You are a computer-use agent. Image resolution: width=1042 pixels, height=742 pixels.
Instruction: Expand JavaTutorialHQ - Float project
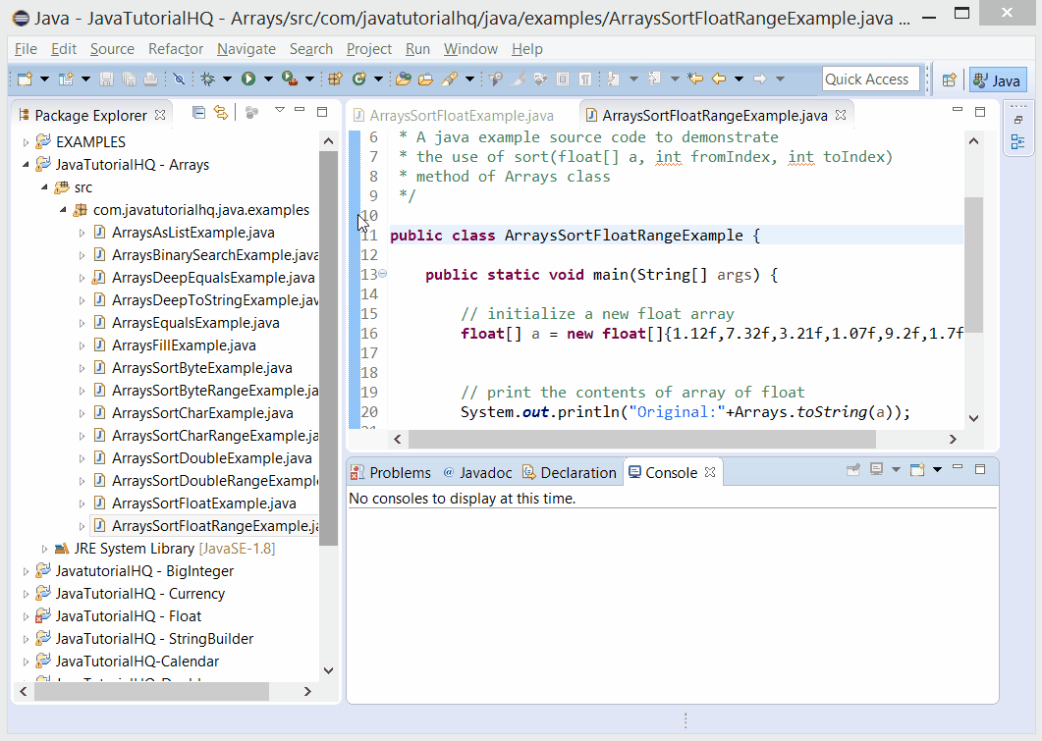click(x=26, y=616)
